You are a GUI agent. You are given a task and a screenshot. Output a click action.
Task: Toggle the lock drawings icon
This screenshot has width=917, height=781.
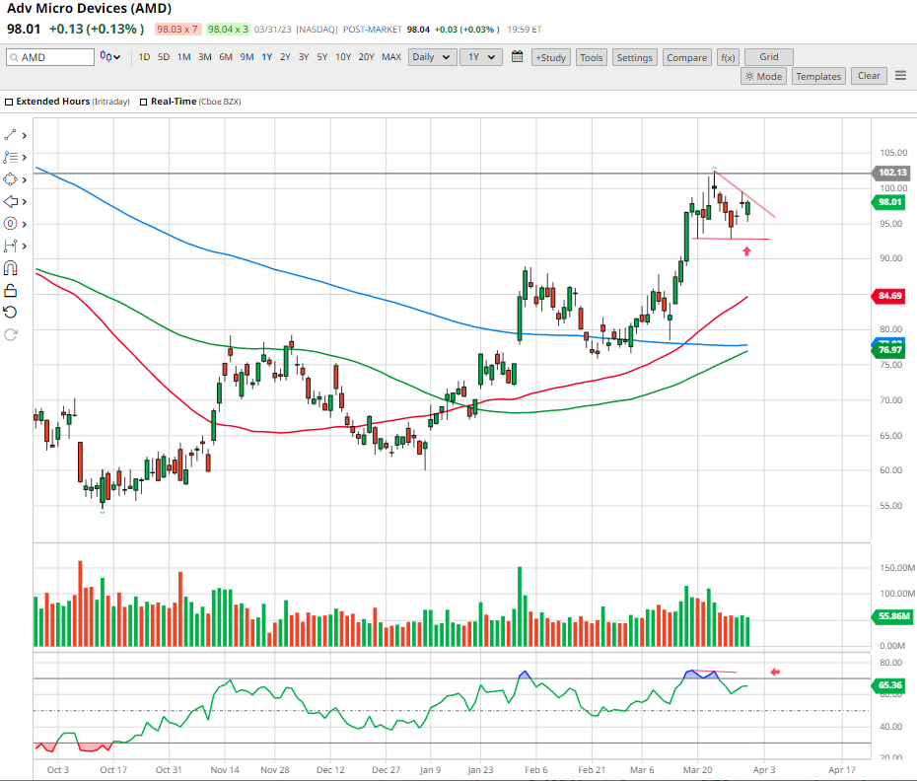[x=10, y=290]
